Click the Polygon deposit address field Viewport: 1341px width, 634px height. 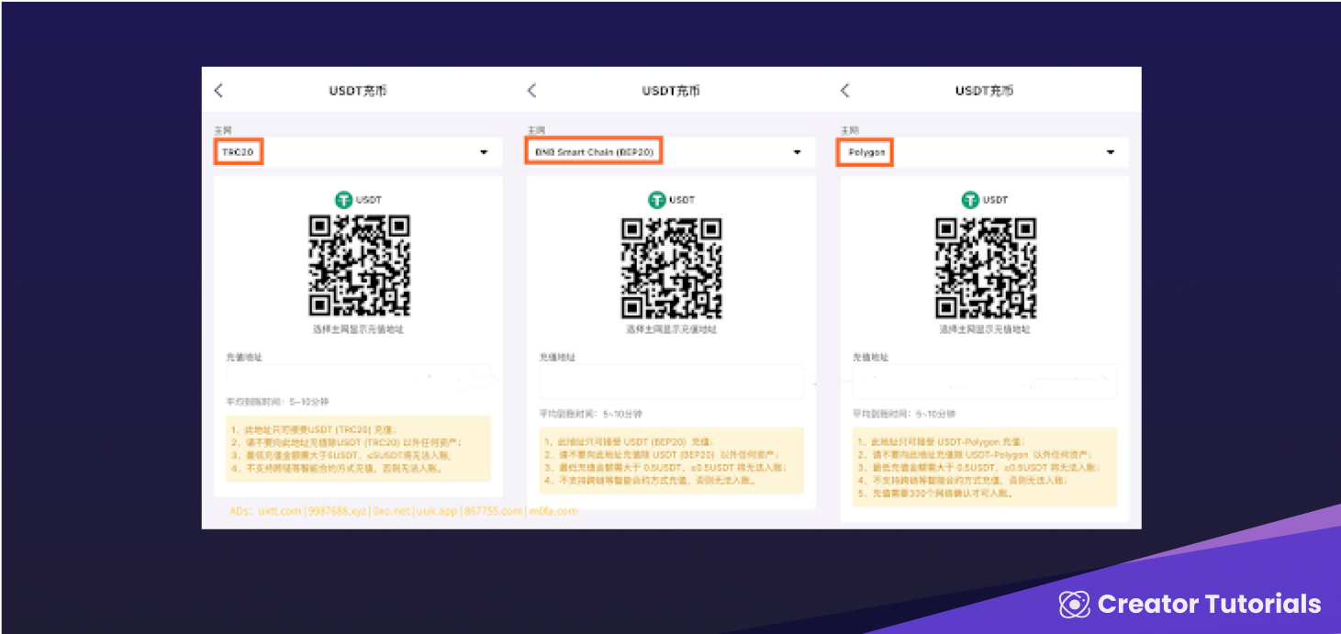click(x=985, y=381)
